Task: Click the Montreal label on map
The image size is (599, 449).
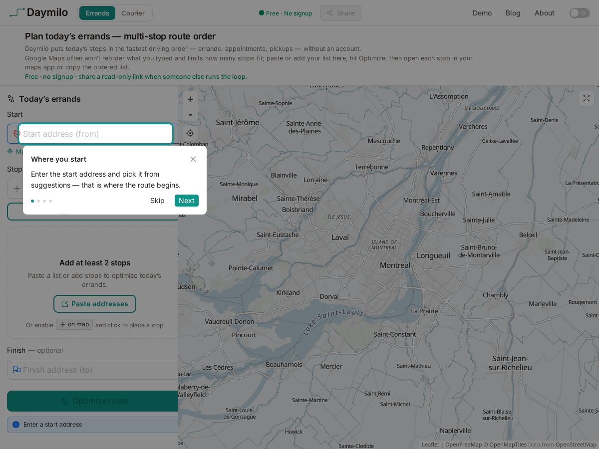Action: coord(395,265)
